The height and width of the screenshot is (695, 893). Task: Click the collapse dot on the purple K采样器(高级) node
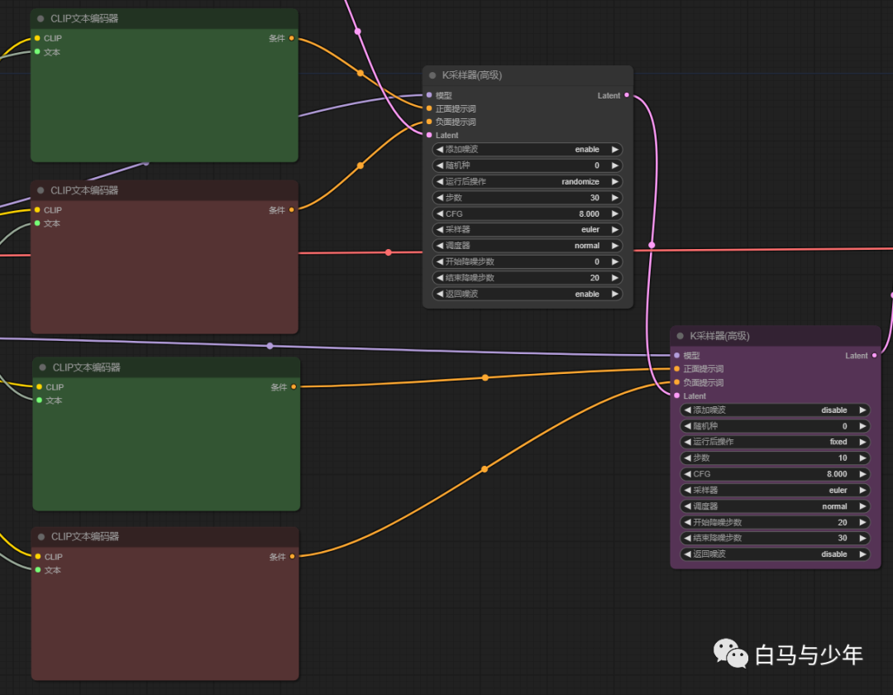click(x=680, y=336)
